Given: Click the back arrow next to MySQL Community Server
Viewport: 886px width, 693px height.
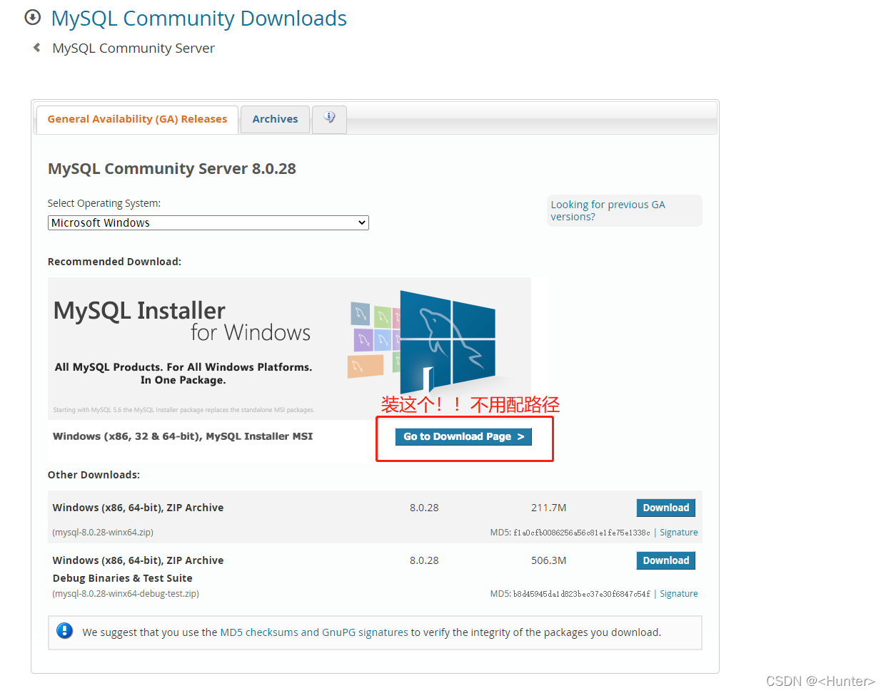Looking at the screenshot, I should 37,48.
